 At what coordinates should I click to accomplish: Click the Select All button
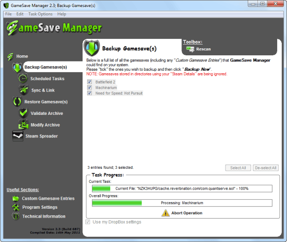click(x=238, y=168)
